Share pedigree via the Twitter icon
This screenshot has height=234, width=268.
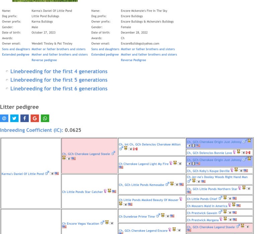click(x=14, y=118)
